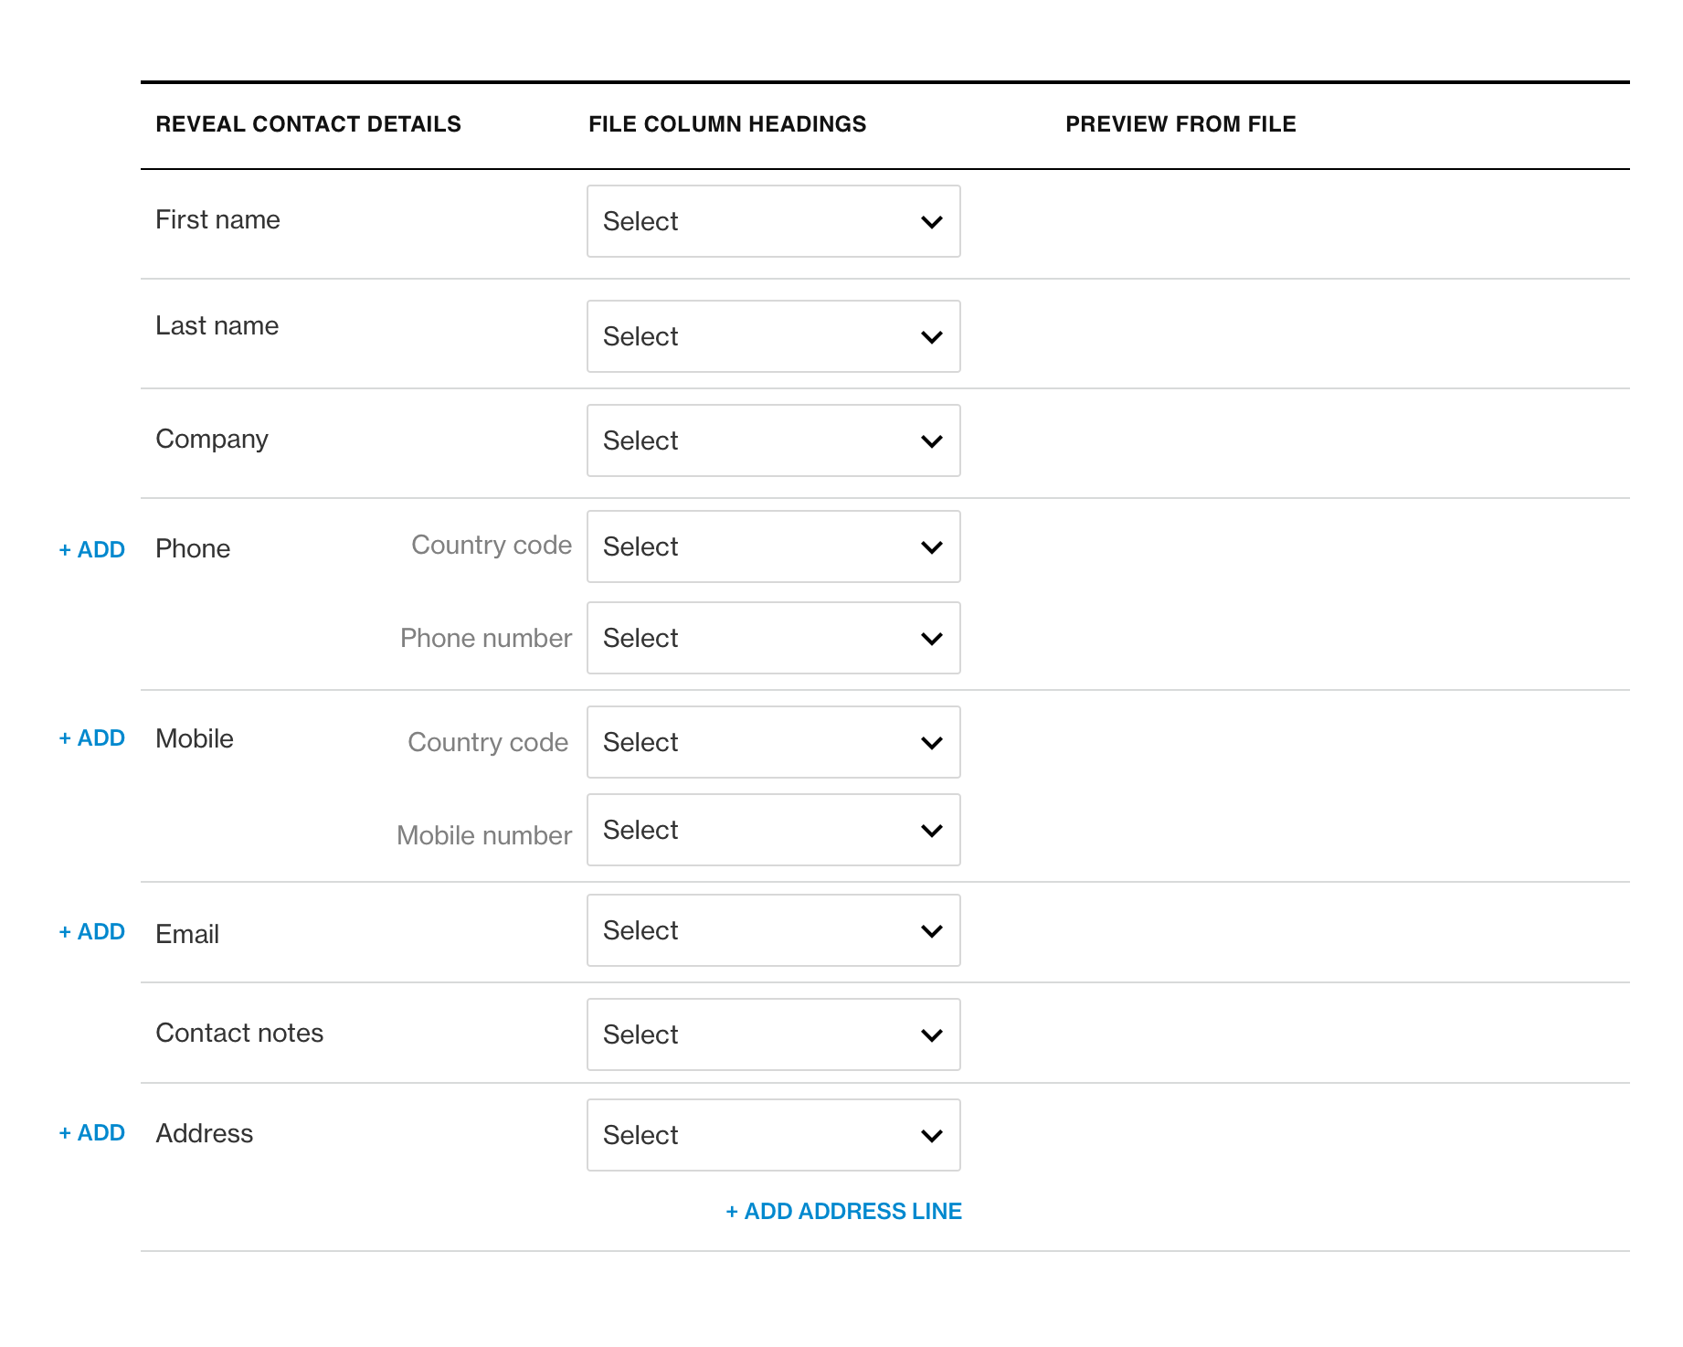The width and height of the screenshot is (1683, 1347).
Task: Open the Last name Select dropdown
Action: (x=773, y=336)
